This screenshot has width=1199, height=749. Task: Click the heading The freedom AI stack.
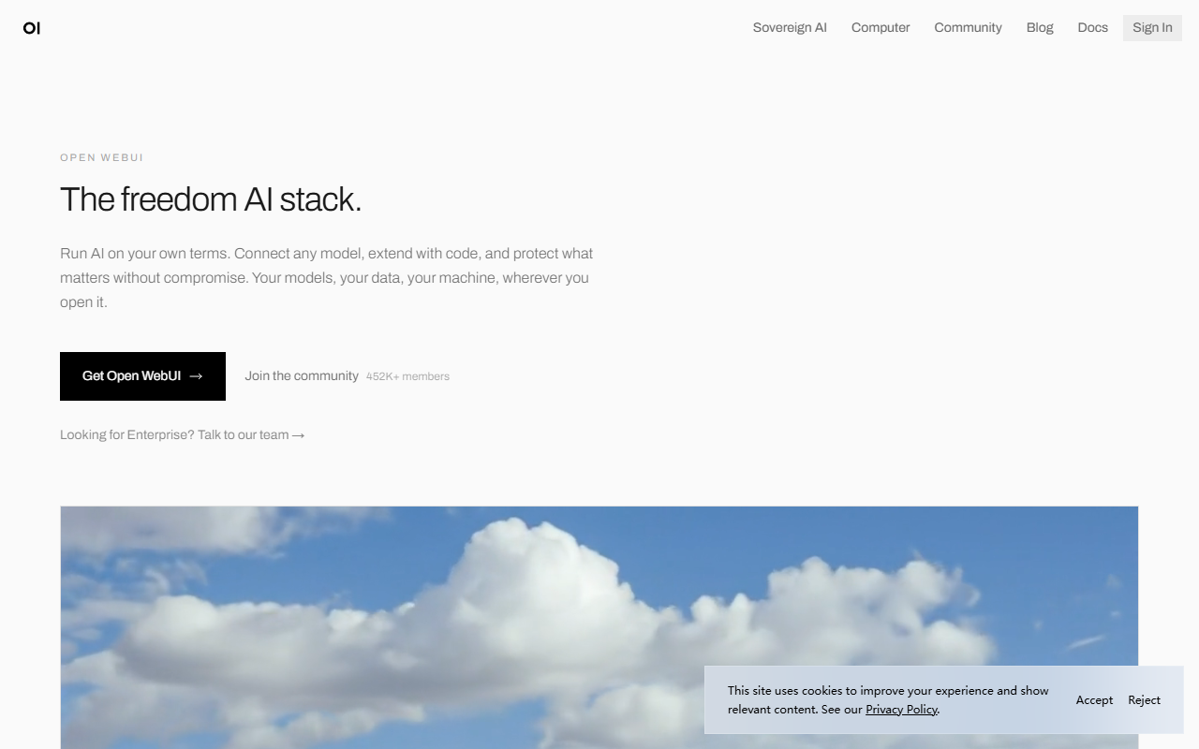point(211,199)
